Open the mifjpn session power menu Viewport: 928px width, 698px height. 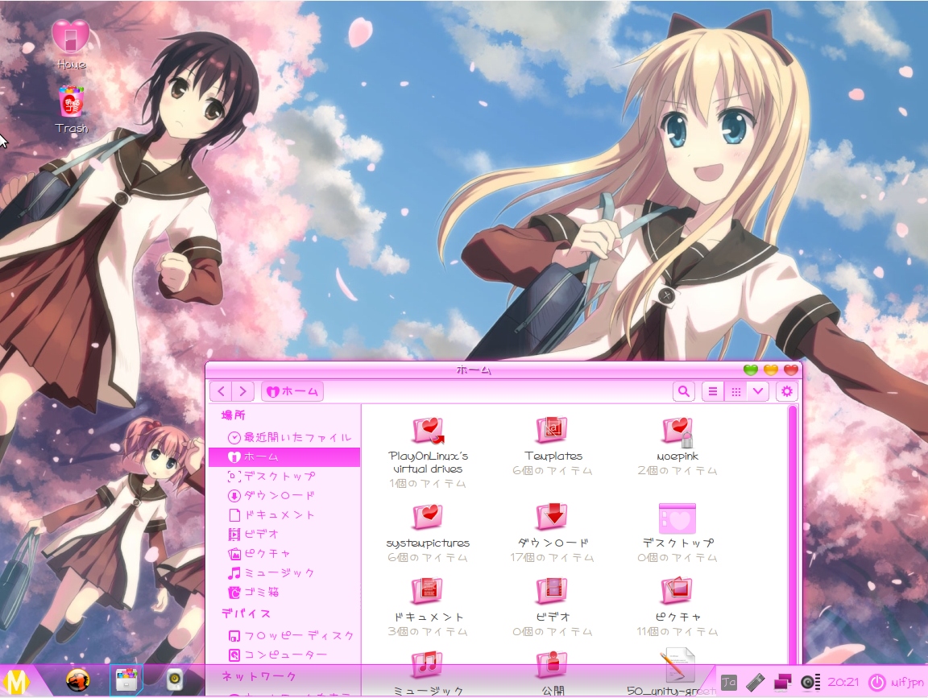click(896, 683)
